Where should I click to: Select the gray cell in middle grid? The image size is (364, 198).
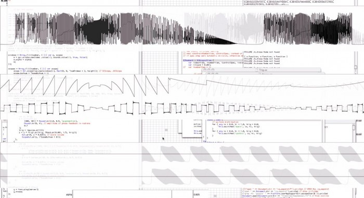pos(166,130)
